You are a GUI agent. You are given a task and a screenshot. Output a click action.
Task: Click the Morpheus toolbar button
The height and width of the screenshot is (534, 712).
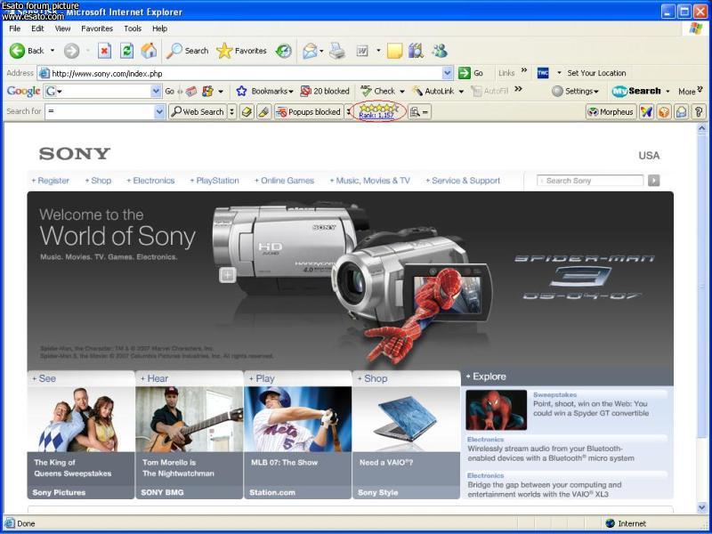[x=611, y=112]
